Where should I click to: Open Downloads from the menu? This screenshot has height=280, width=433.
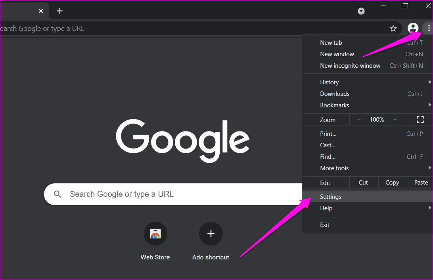tap(368, 94)
